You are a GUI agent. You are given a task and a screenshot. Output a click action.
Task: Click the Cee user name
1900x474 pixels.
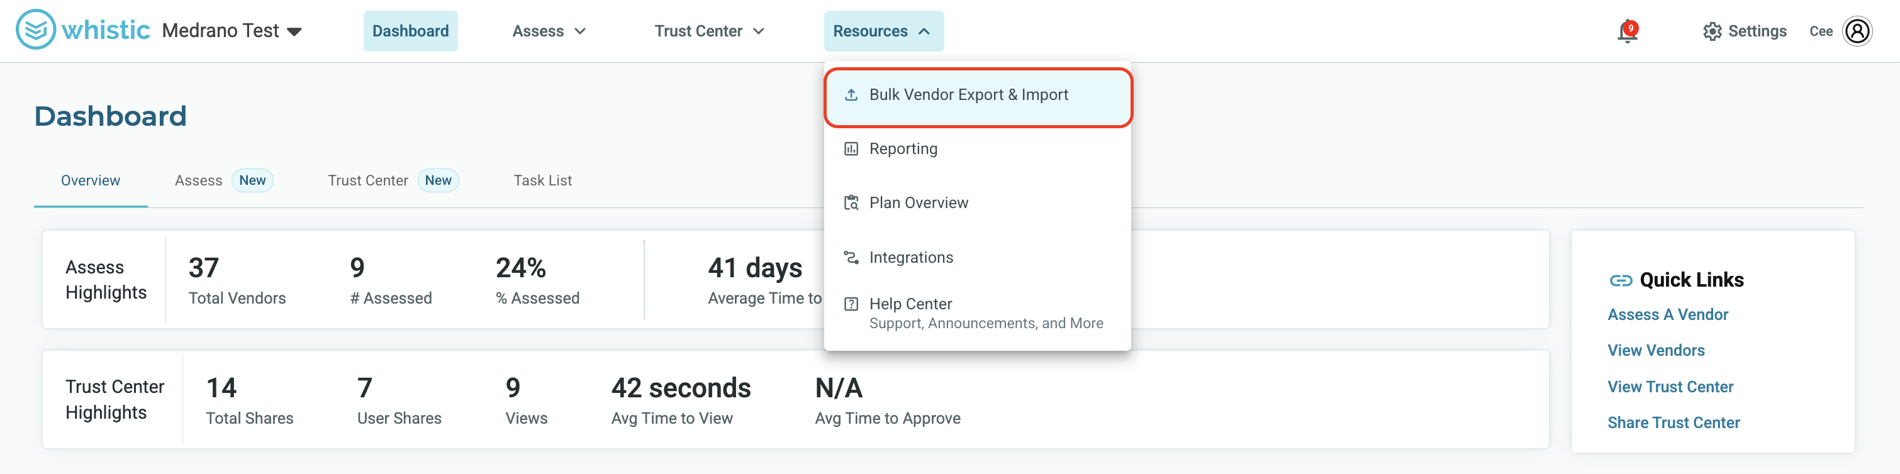(x=1820, y=31)
